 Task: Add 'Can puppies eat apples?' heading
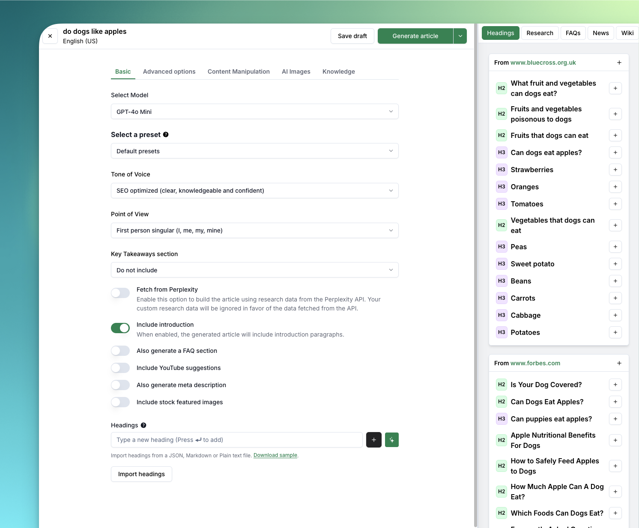(x=615, y=419)
